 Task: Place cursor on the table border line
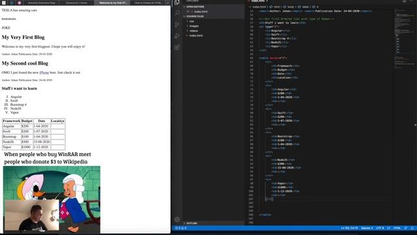pyautogui.click(x=273, y=58)
